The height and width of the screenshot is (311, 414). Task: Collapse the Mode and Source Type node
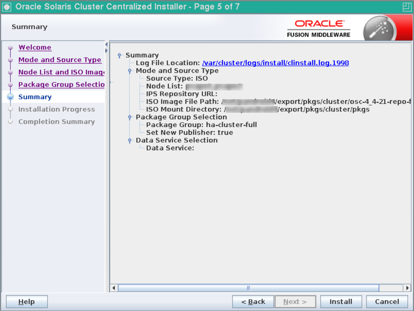coord(130,71)
